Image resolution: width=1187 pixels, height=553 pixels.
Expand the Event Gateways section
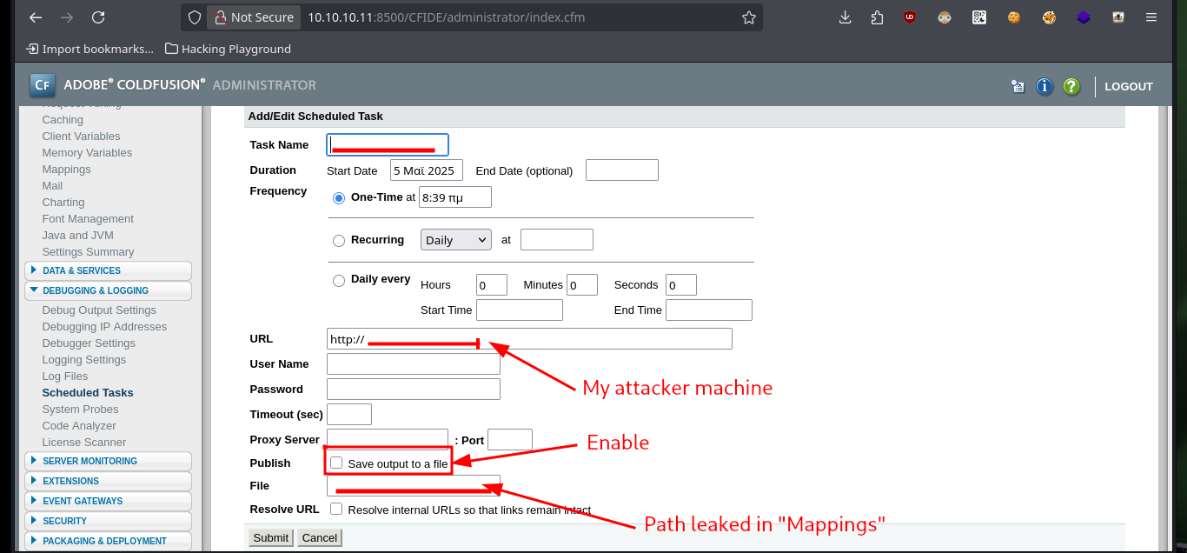pos(108,501)
